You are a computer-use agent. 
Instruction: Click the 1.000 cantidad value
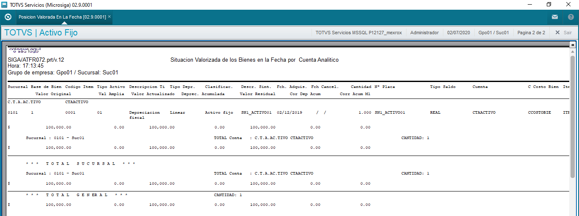point(365,113)
